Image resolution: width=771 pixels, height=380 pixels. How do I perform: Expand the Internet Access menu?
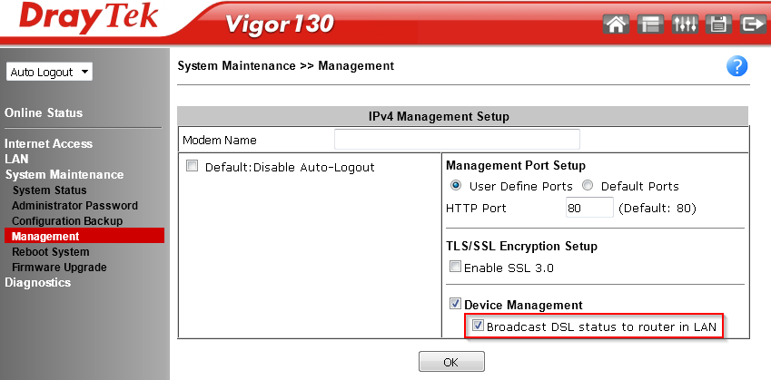48,143
